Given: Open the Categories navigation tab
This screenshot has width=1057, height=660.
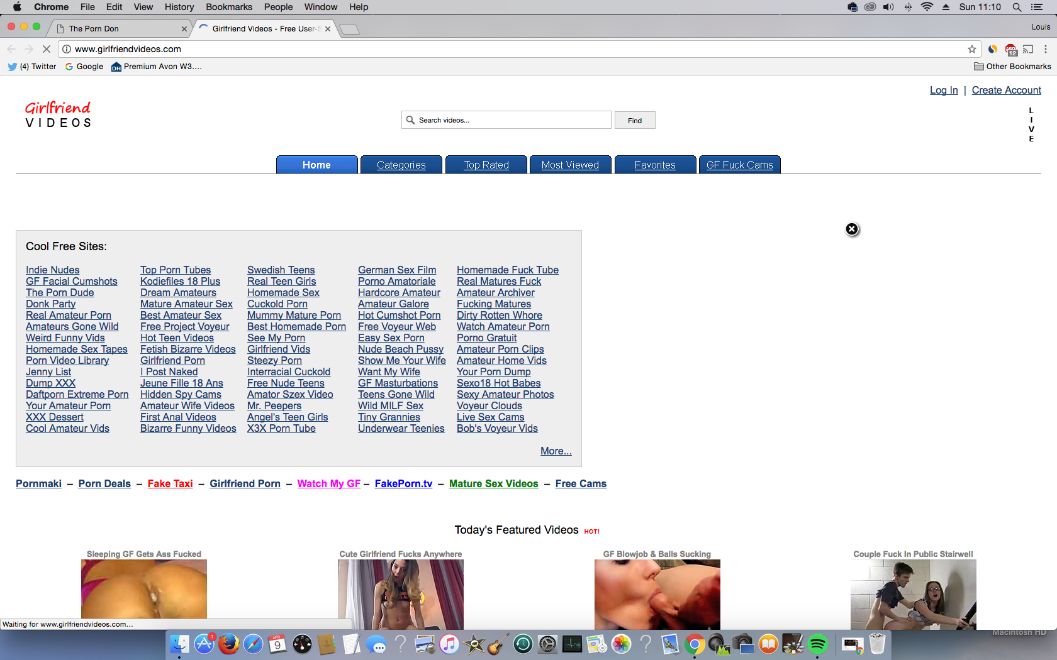Looking at the screenshot, I should click(401, 165).
